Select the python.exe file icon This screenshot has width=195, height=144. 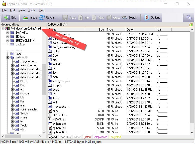point(50,124)
